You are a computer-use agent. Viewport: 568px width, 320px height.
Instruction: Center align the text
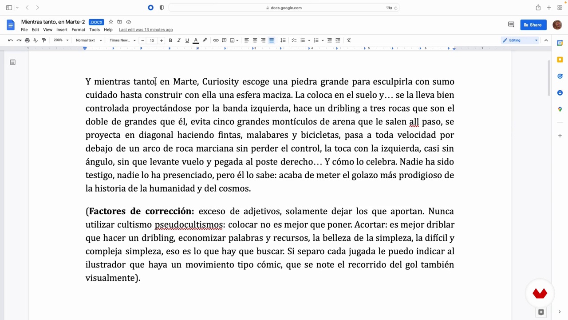(x=255, y=40)
